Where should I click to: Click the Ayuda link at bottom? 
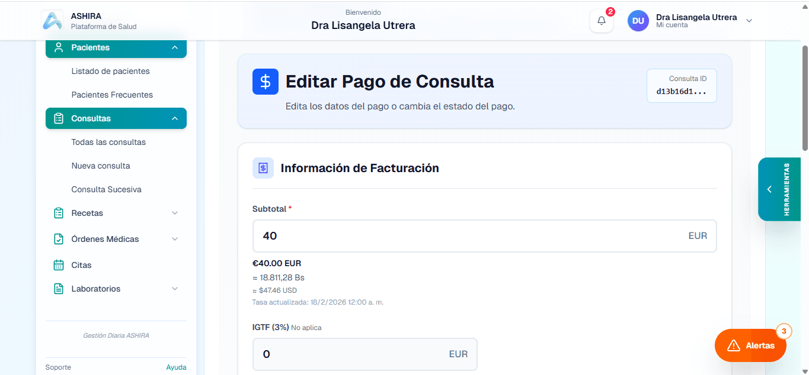tap(176, 367)
